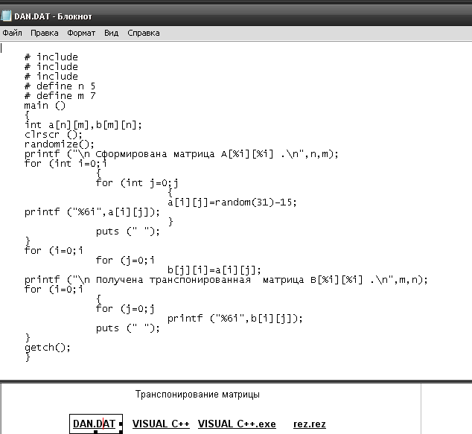Click the 'Транспонирование матрицы' heading

click(x=197, y=395)
